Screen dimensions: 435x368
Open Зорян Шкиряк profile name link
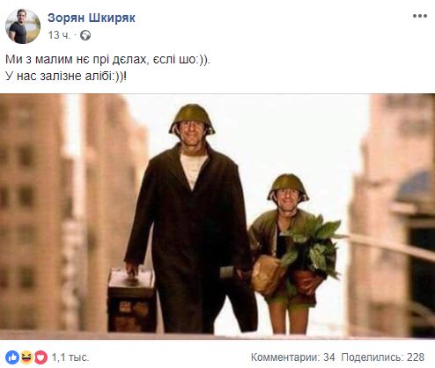click(x=92, y=18)
